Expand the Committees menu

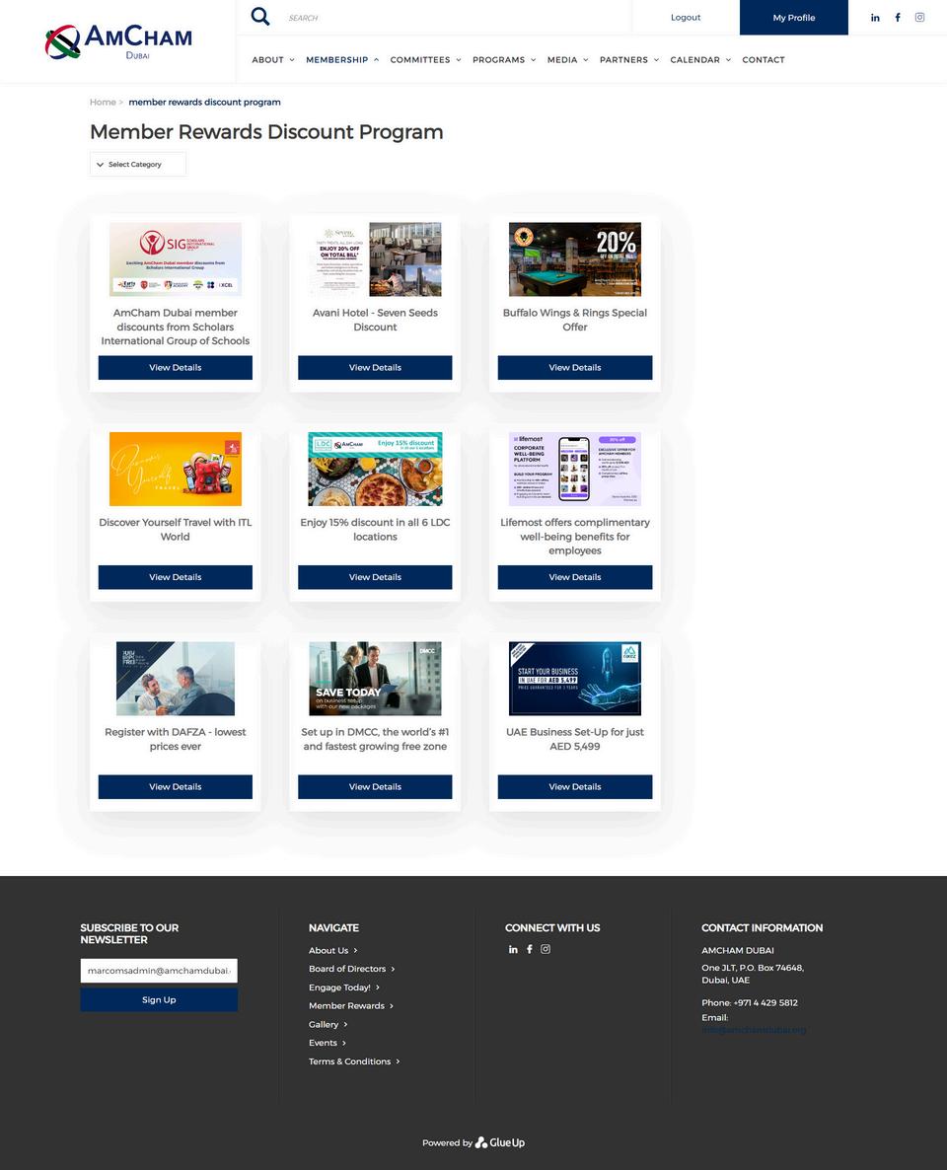[426, 60]
